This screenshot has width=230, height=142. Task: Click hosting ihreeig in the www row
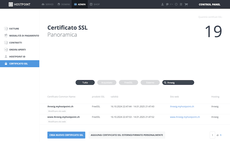[215, 117]
